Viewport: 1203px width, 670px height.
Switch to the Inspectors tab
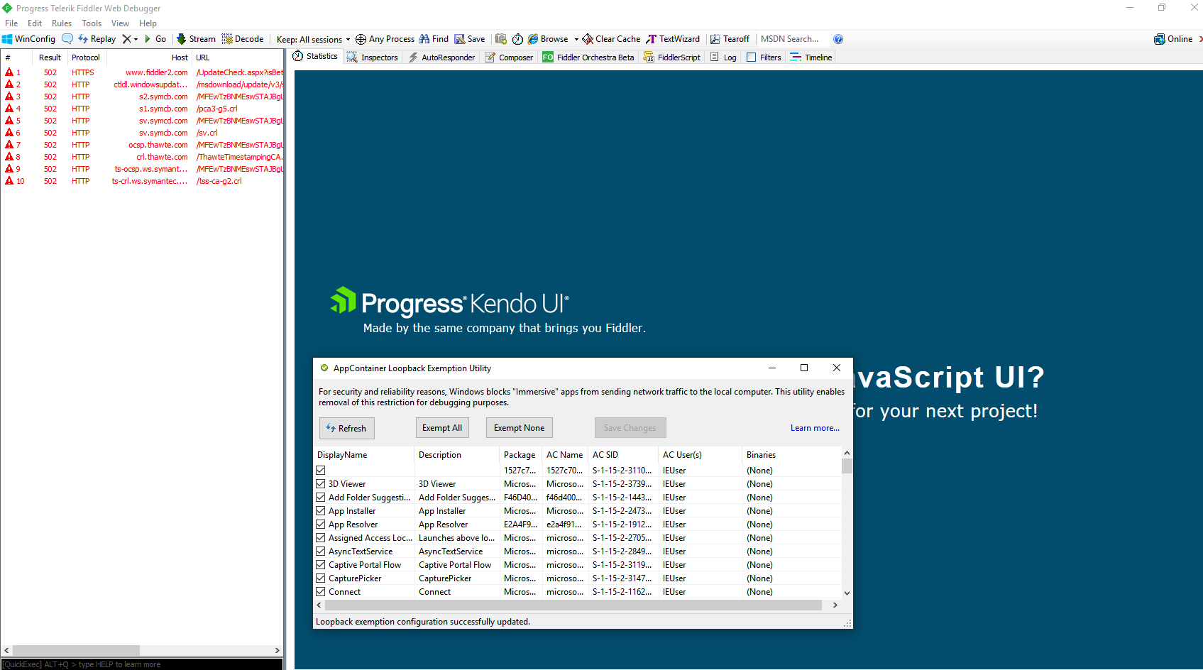click(373, 57)
